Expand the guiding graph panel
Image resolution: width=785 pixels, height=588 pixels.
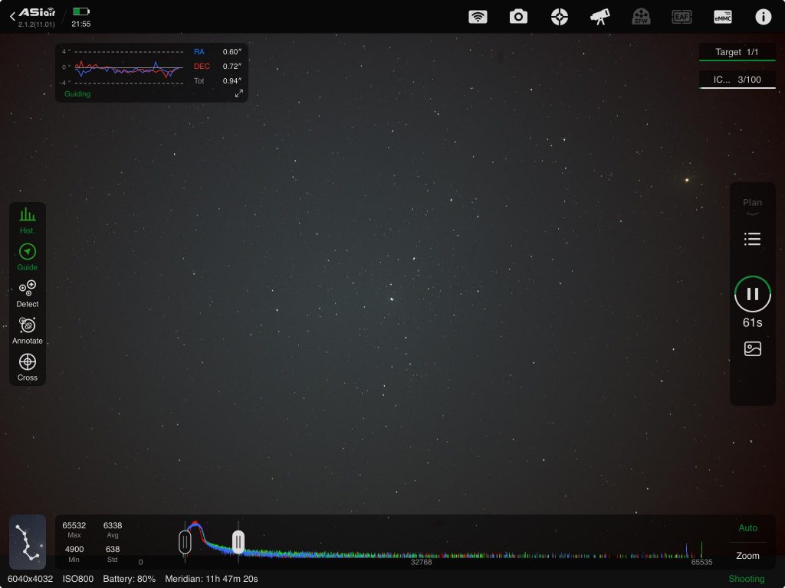pyautogui.click(x=238, y=93)
